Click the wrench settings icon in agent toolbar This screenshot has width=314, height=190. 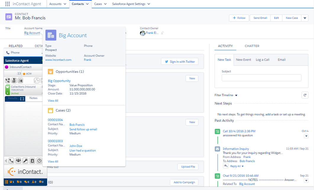tap(25, 161)
